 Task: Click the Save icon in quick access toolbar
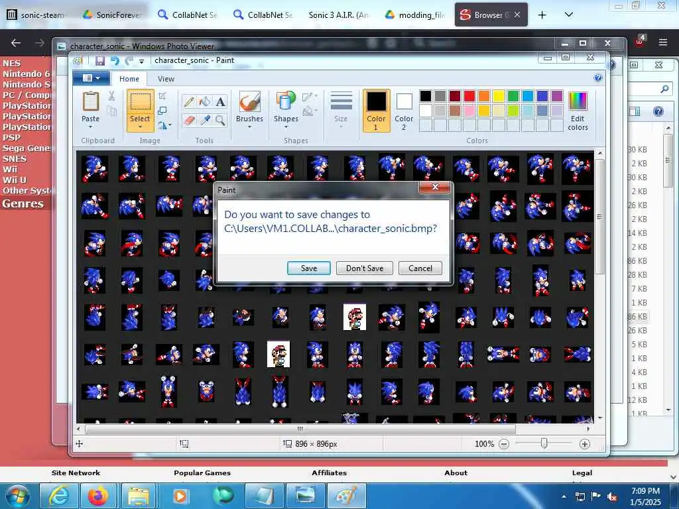[100, 60]
